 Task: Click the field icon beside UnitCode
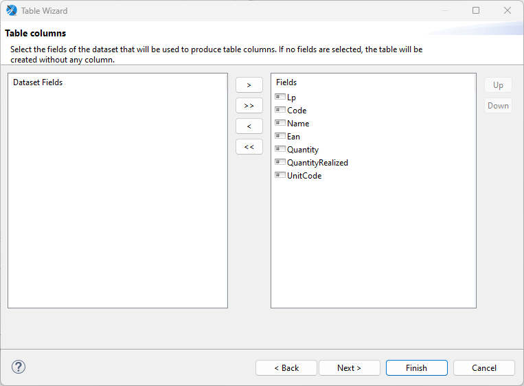click(x=280, y=175)
